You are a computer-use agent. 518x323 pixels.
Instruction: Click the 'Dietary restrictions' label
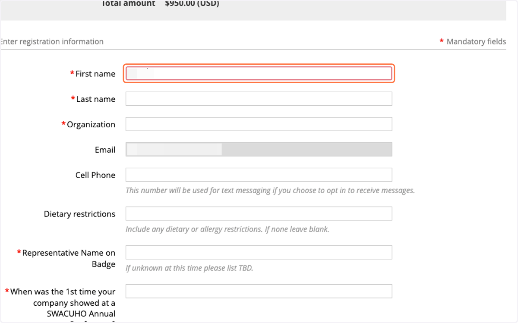79,214
